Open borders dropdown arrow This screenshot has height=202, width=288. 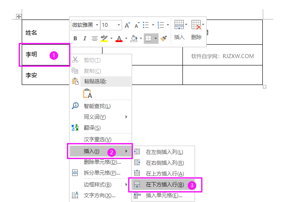click(x=156, y=39)
